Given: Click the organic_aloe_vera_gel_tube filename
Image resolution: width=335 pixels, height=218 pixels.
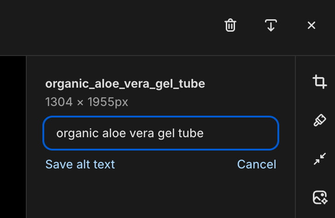Looking at the screenshot, I should (x=125, y=84).
